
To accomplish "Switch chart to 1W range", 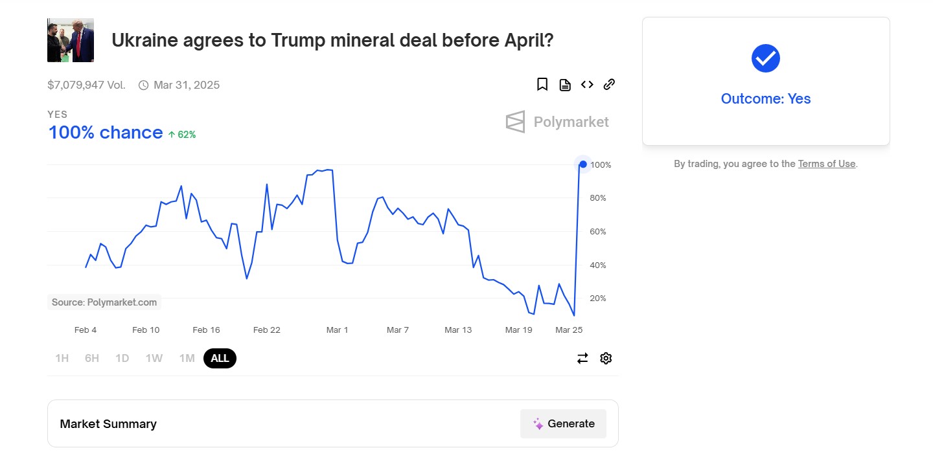I will tap(154, 358).
